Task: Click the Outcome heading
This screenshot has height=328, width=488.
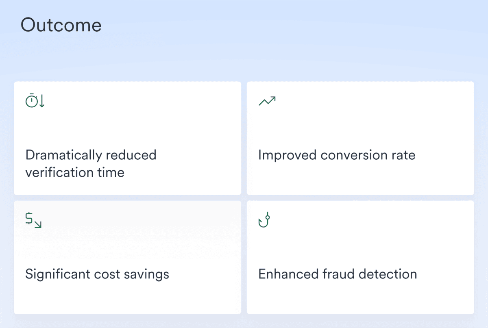Action: click(61, 25)
